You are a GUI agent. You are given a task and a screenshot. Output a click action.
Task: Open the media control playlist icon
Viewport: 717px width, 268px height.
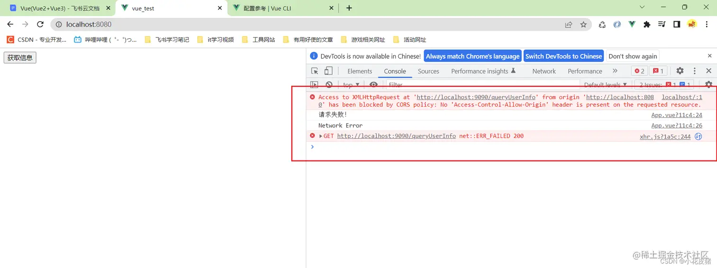(662, 25)
